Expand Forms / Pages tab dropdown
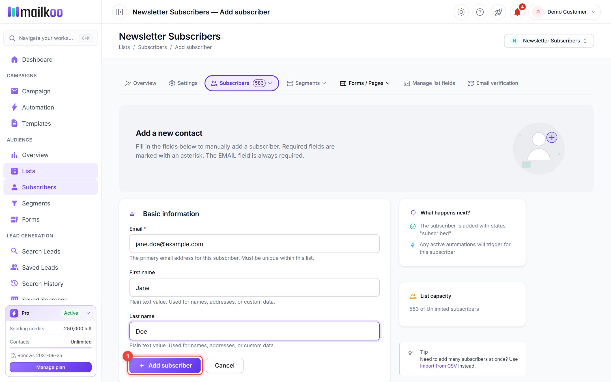Screen dimensions: 611x382 365,83
